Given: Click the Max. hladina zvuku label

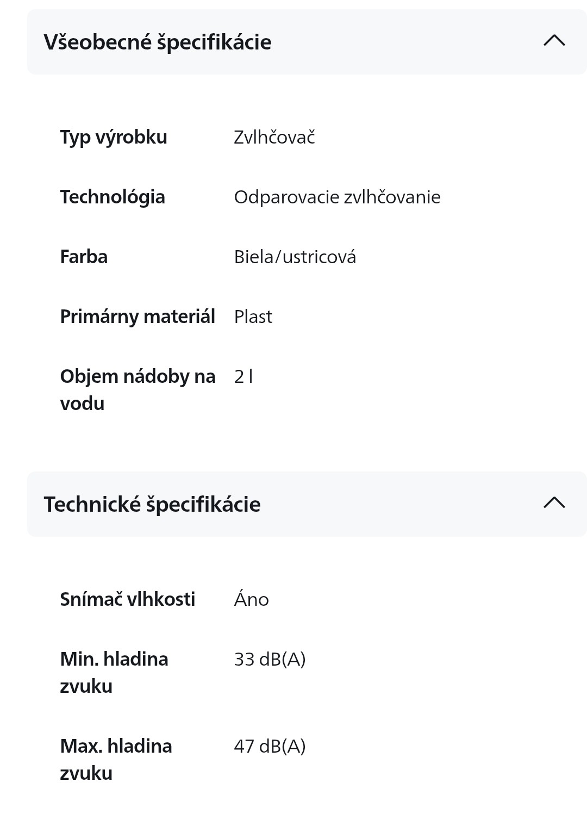Looking at the screenshot, I should click(x=116, y=760).
